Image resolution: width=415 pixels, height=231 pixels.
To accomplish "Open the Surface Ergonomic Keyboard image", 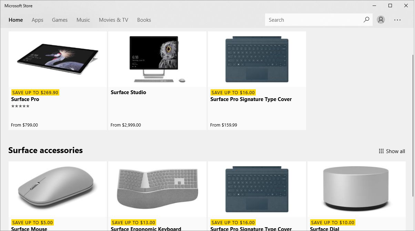I will pos(157,189).
